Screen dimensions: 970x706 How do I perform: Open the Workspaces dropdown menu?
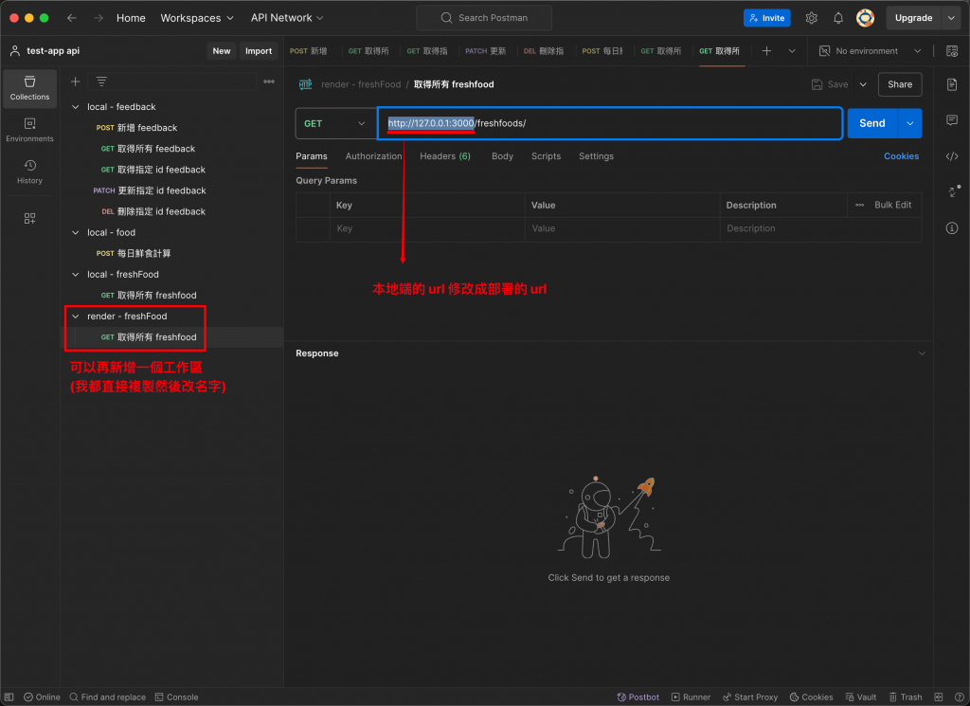(x=197, y=18)
